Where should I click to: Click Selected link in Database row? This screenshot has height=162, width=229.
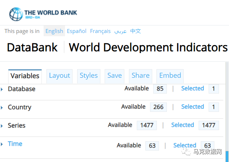click(193, 88)
